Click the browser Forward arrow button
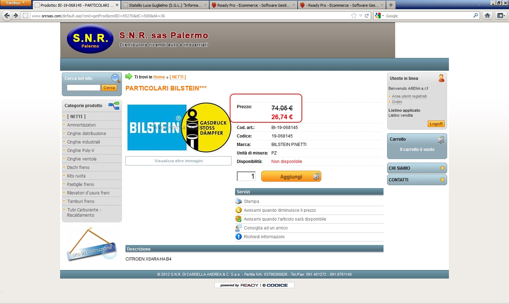Screen dimensions: 509x304 coord(16,16)
